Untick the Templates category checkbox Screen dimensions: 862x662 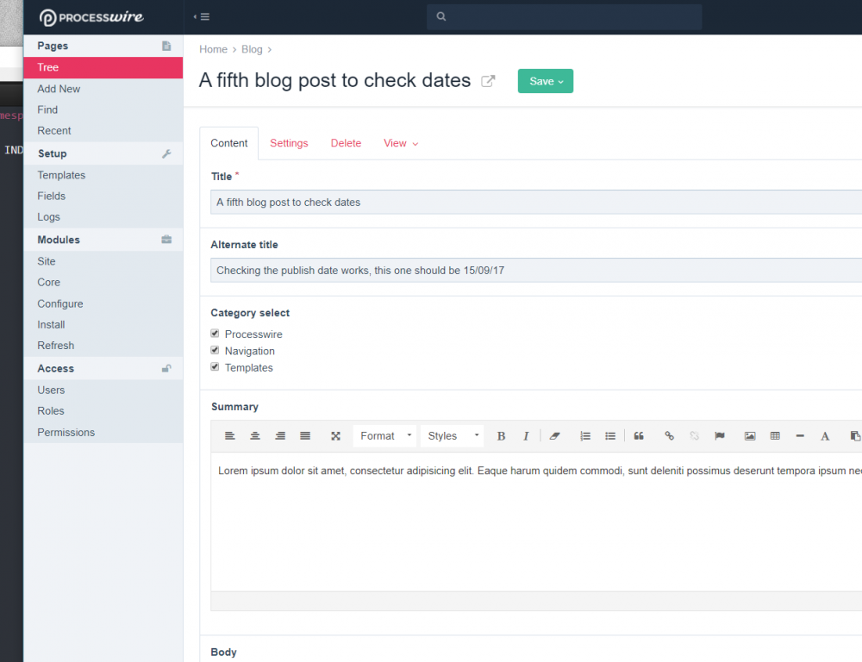pyautogui.click(x=215, y=366)
